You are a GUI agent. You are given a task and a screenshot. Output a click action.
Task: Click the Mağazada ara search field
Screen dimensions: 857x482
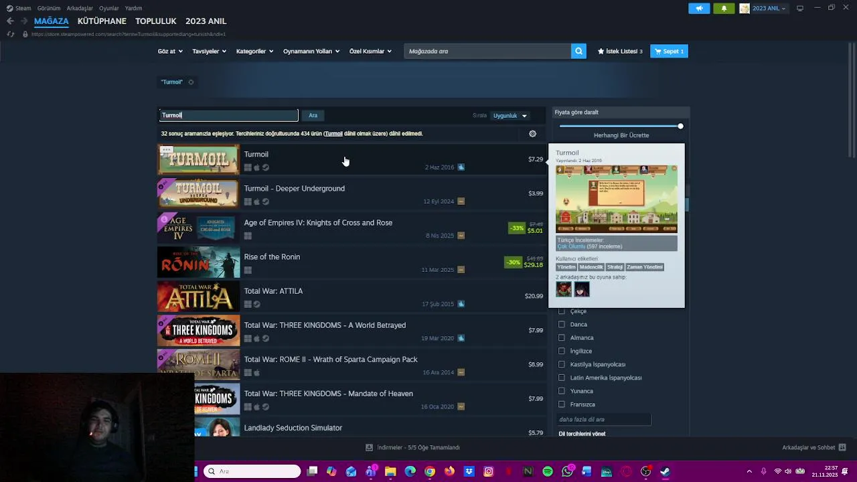click(x=487, y=51)
